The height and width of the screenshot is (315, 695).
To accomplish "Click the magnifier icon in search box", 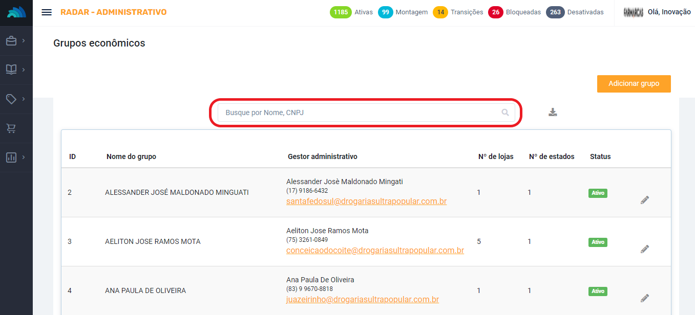I will point(505,112).
